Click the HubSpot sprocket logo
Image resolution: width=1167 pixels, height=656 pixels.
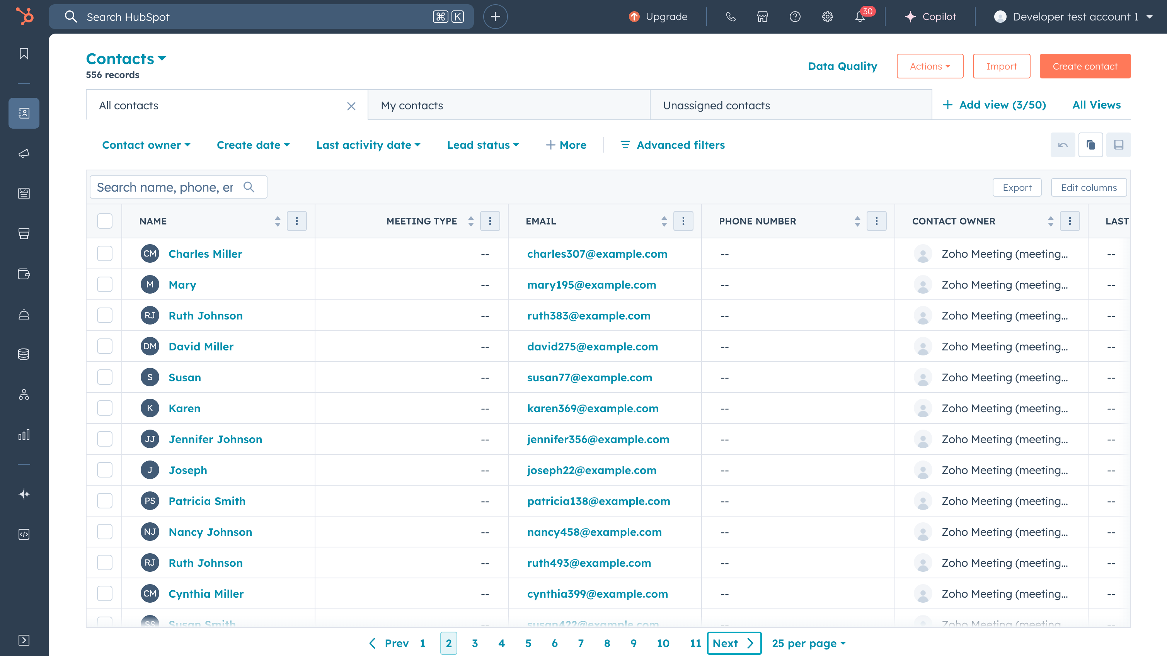24,17
